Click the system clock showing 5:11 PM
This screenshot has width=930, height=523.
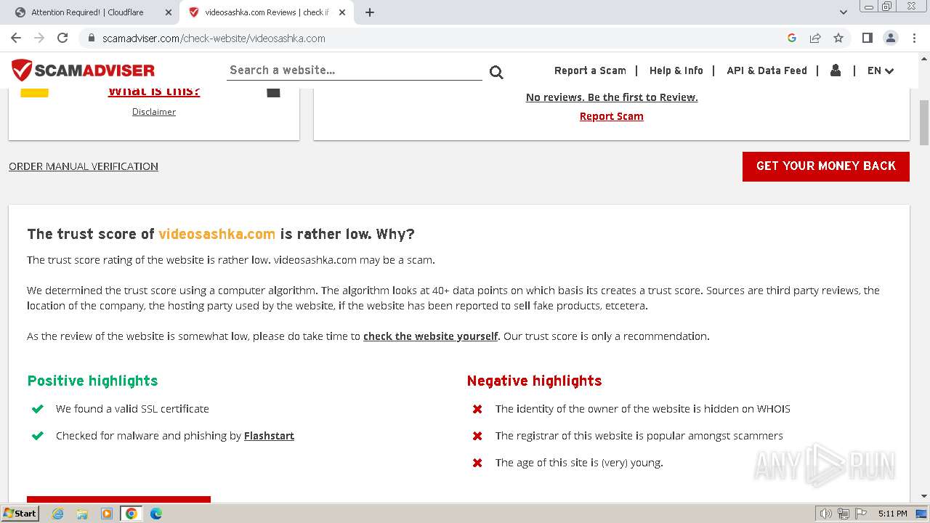[892, 514]
